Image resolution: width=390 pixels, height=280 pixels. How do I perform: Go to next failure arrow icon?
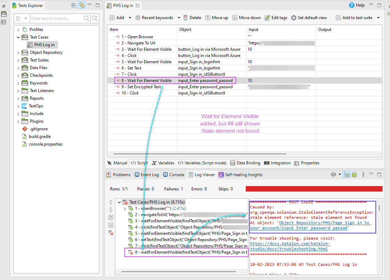[x=111, y=225]
